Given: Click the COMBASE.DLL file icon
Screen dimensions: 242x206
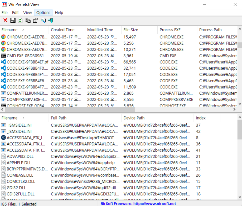Looking at the screenshot, I should tap(3, 175).
